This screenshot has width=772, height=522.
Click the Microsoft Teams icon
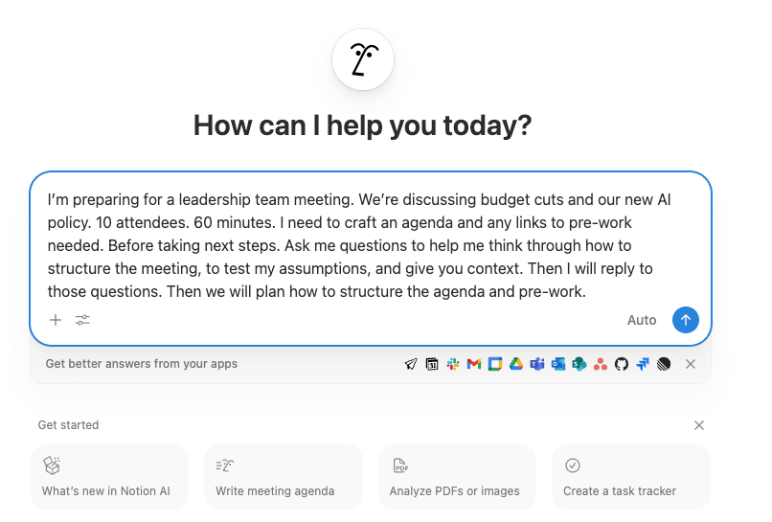[537, 364]
